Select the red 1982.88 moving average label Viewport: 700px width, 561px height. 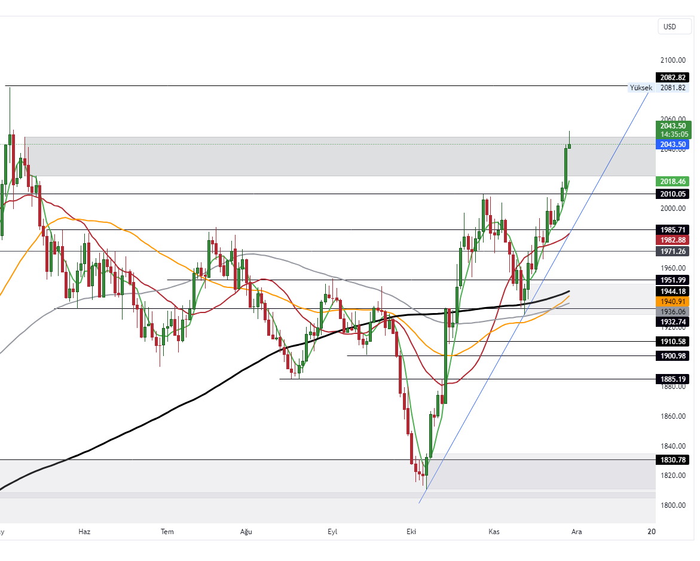pos(673,240)
